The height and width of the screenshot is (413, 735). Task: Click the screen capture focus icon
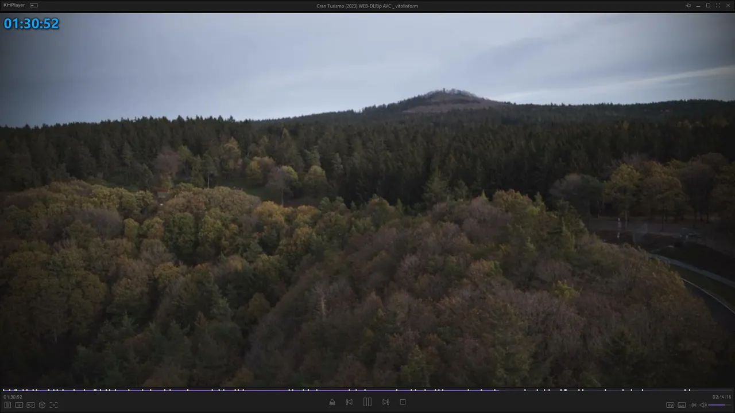[53, 405]
